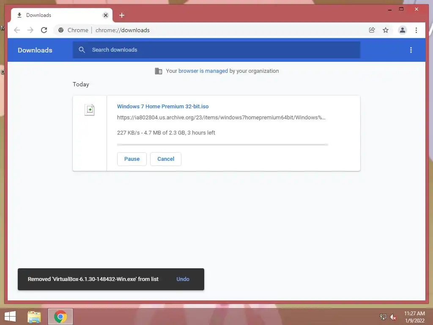Image resolution: width=433 pixels, height=325 pixels.
Task: Open Windows 7 Home Premium 32-bit.iso link
Action: coord(163,106)
